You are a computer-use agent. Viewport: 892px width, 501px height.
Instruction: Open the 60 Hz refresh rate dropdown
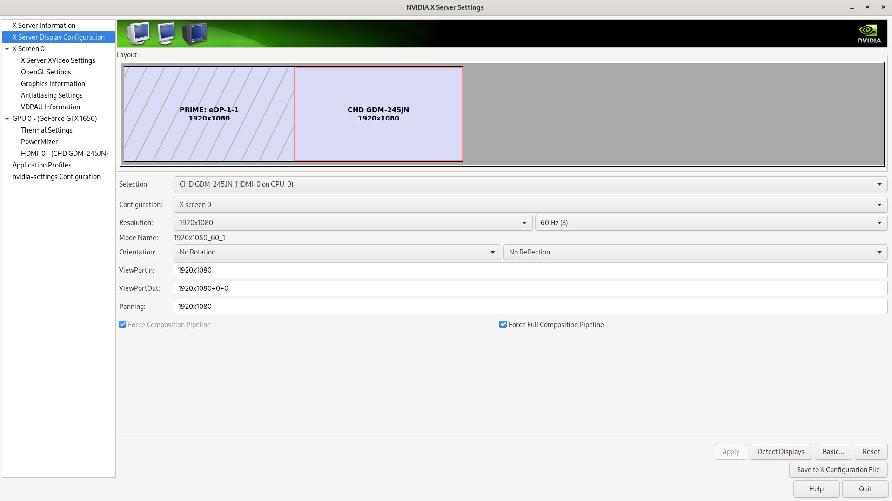pos(711,223)
